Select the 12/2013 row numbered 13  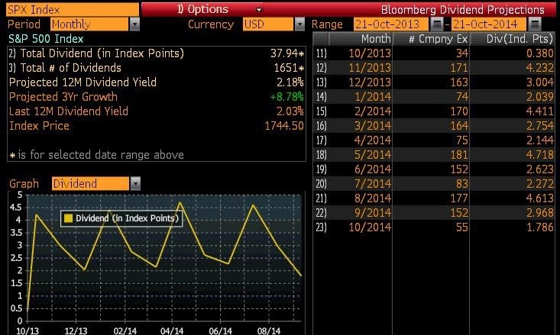(x=434, y=82)
